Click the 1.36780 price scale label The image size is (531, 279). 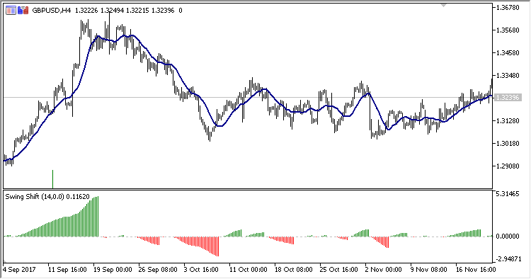pos(508,8)
